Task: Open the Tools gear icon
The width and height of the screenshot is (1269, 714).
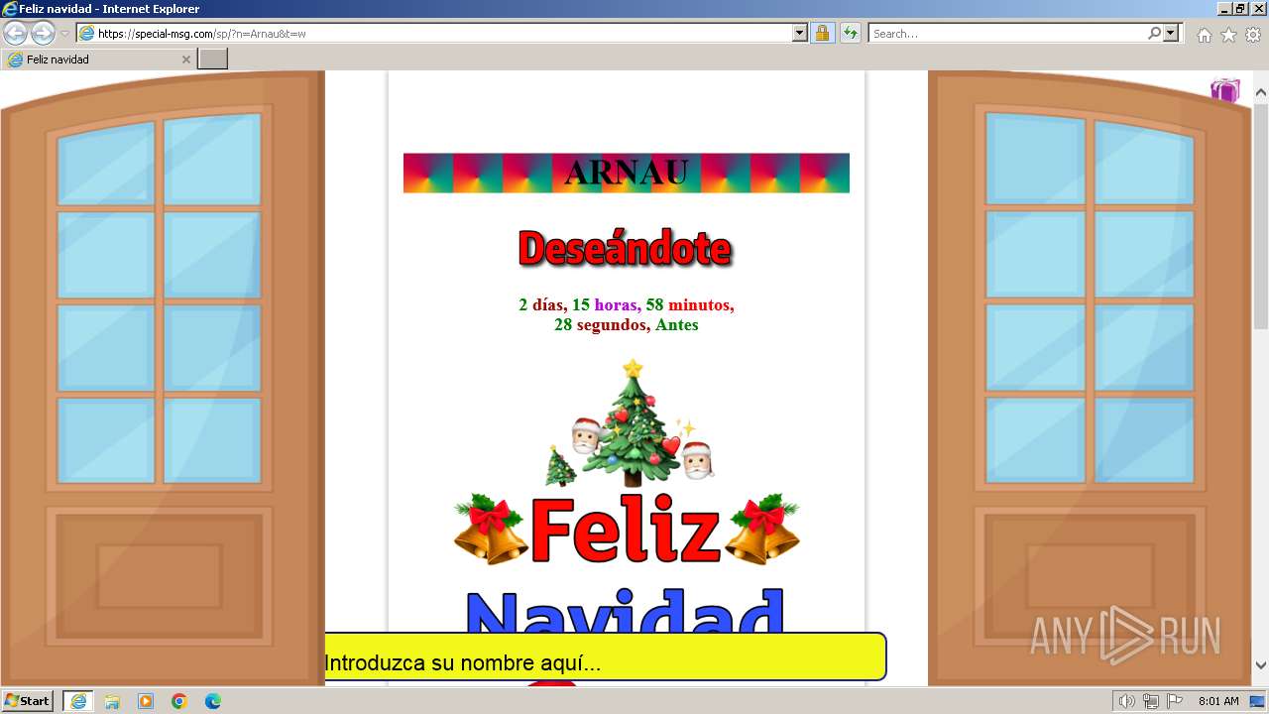Action: (x=1253, y=35)
